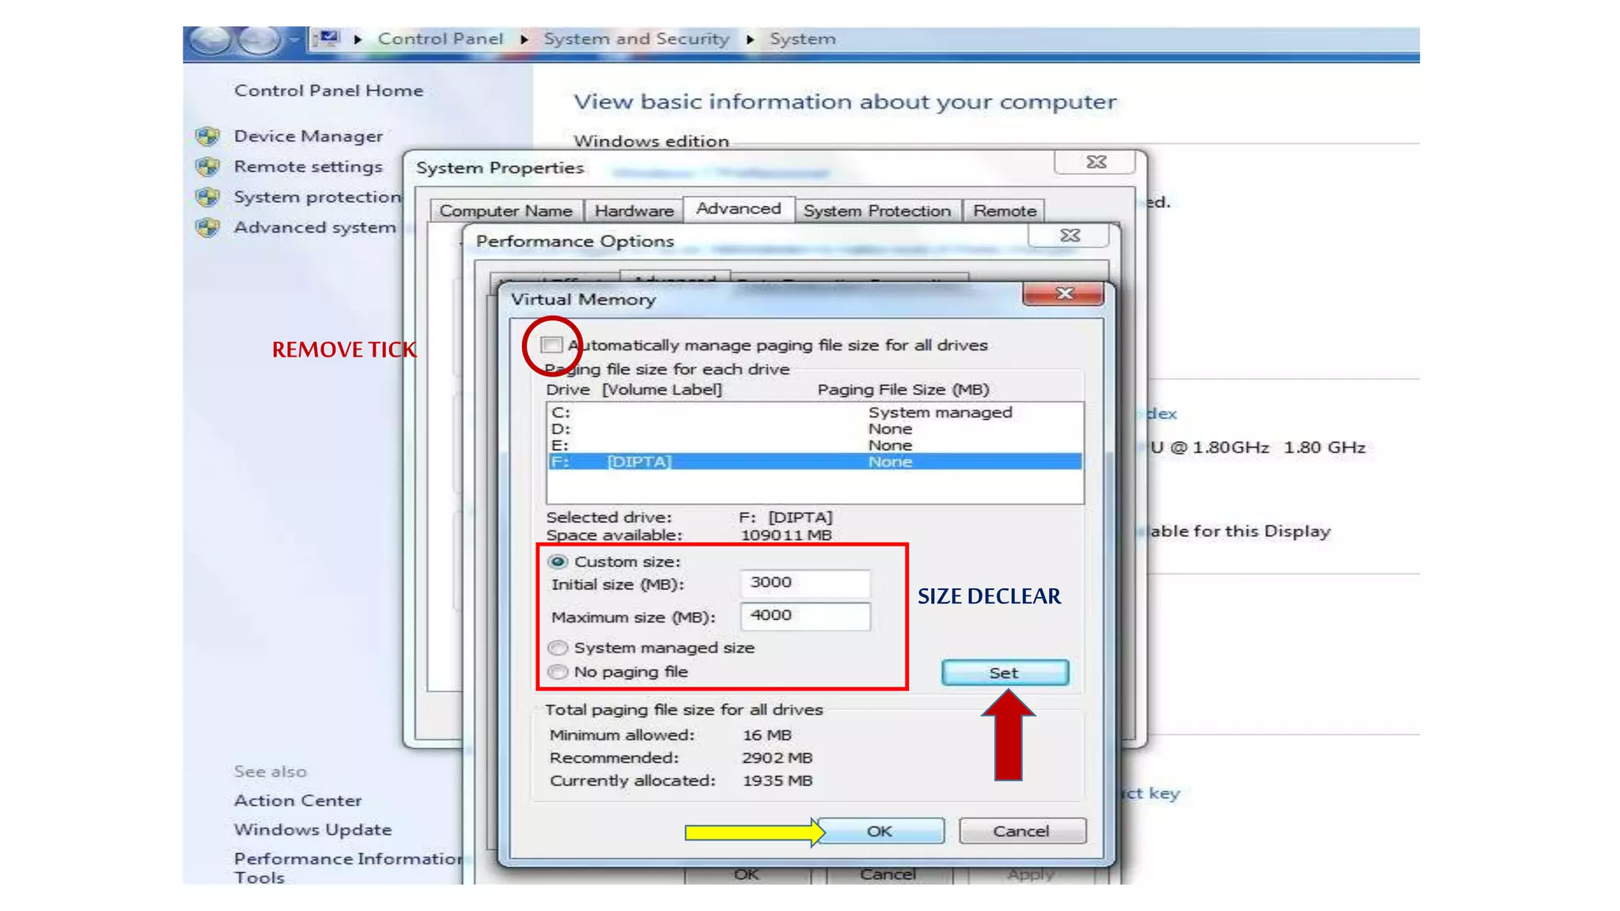Click the shield icon beside Remote settings
1620x911 pixels.
[208, 167]
